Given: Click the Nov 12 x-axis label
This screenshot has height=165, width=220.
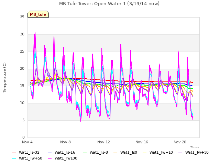Looking at the screenshot, I should tap(103, 142).
